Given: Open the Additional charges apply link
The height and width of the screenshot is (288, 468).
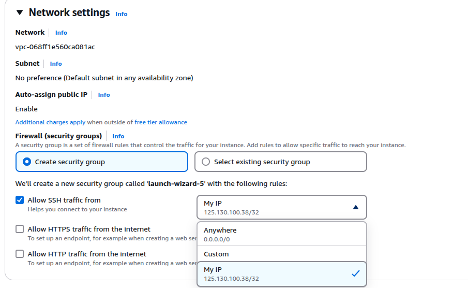Looking at the screenshot, I should point(50,122).
